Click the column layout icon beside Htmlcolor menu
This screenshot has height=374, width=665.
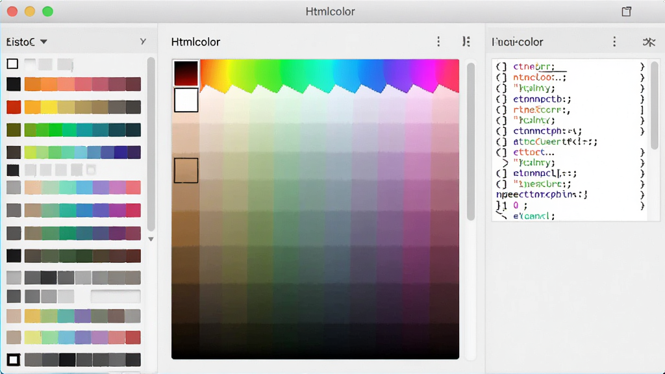(x=466, y=42)
